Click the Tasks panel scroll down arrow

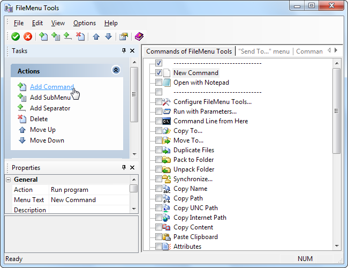click(x=134, y=154)
